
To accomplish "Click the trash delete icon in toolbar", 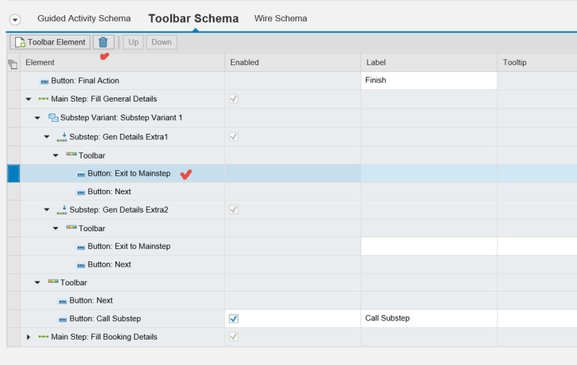I will 103,43.
